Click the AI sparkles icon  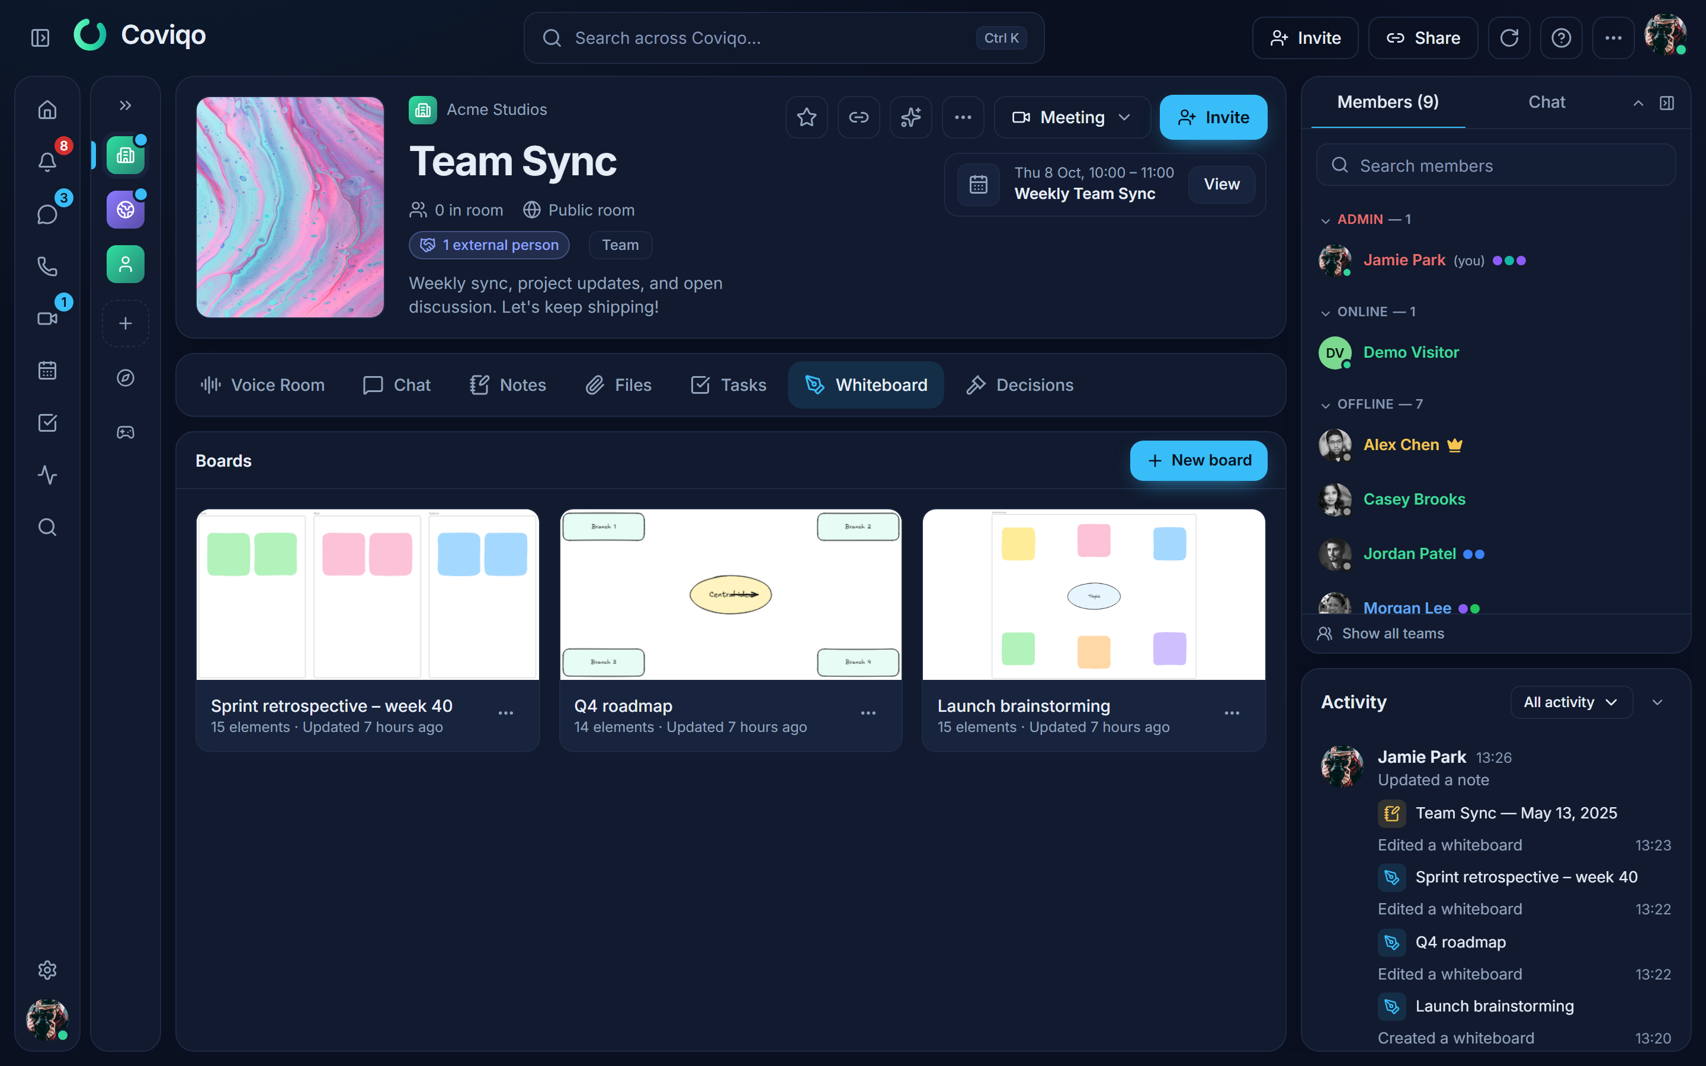[x=911, y=117]
